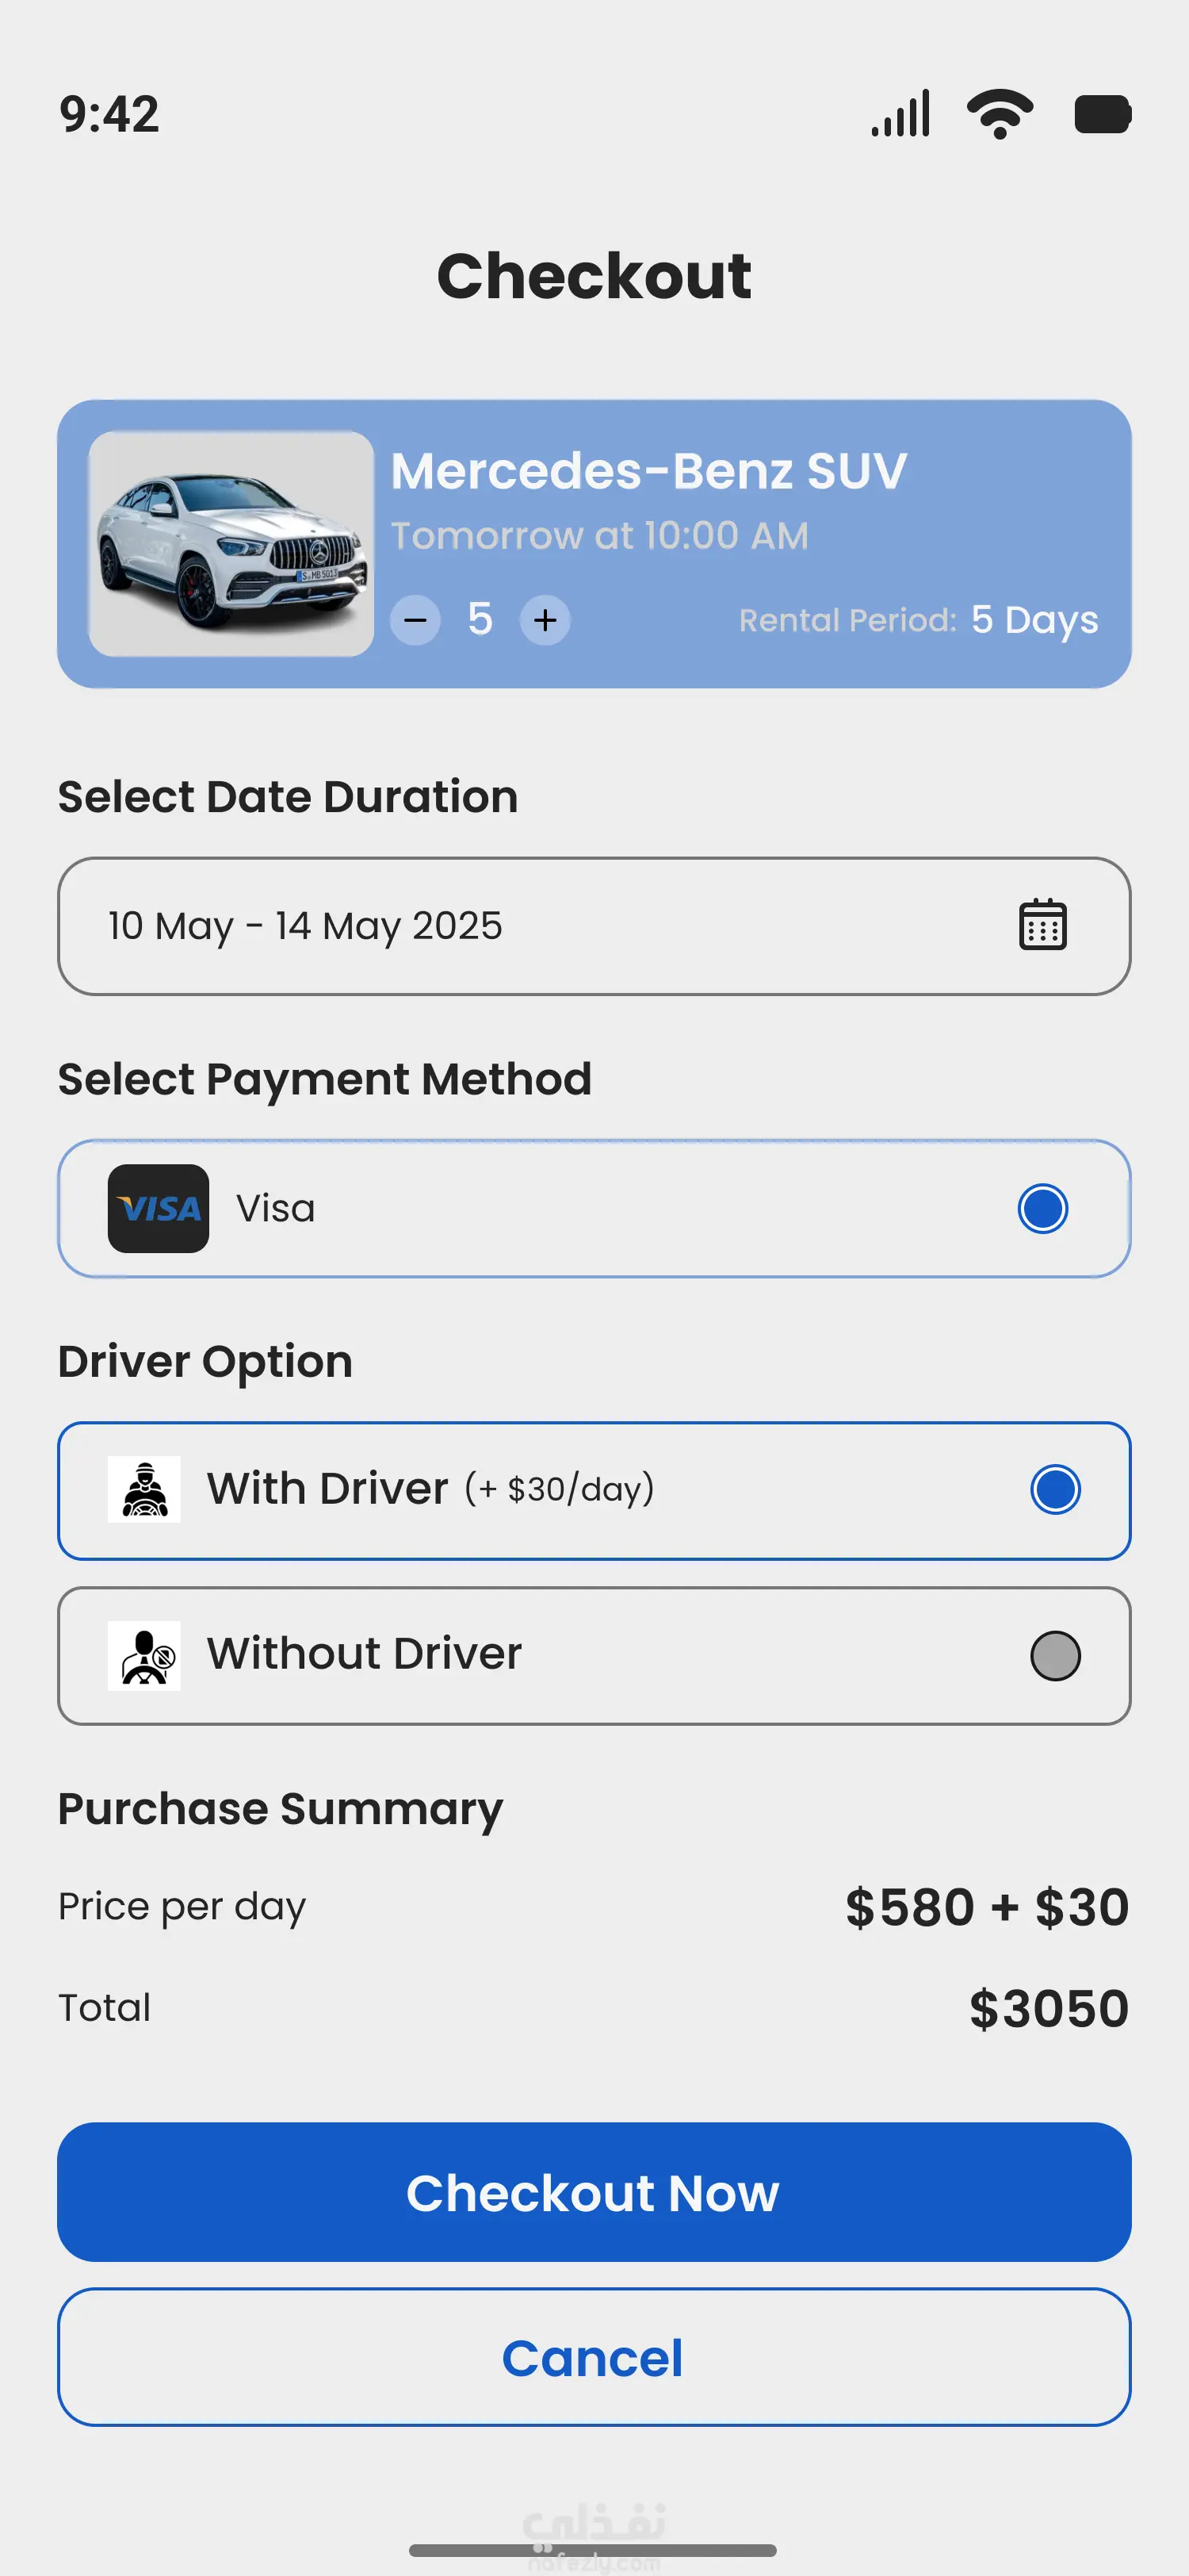Tap the Mercedes-Benz SUV title

click(648, 471)
